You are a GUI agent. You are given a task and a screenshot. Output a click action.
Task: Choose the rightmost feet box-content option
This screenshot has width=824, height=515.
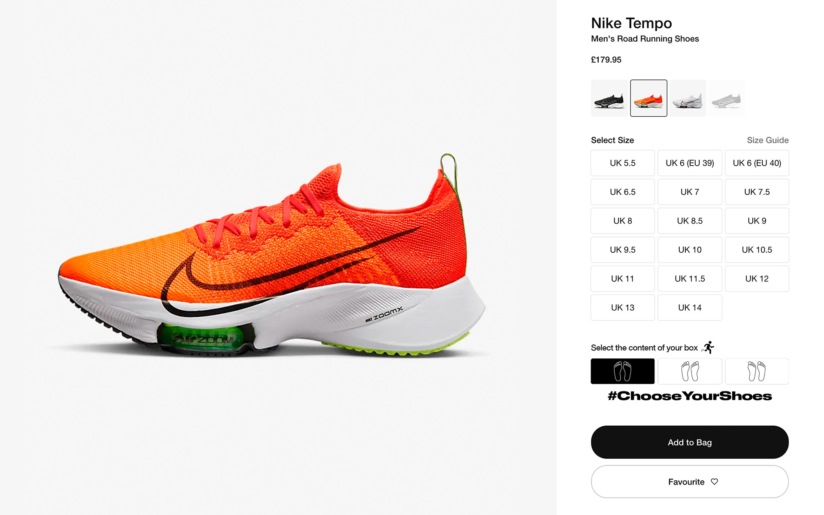pyautogui.click(x=757, y=371)
